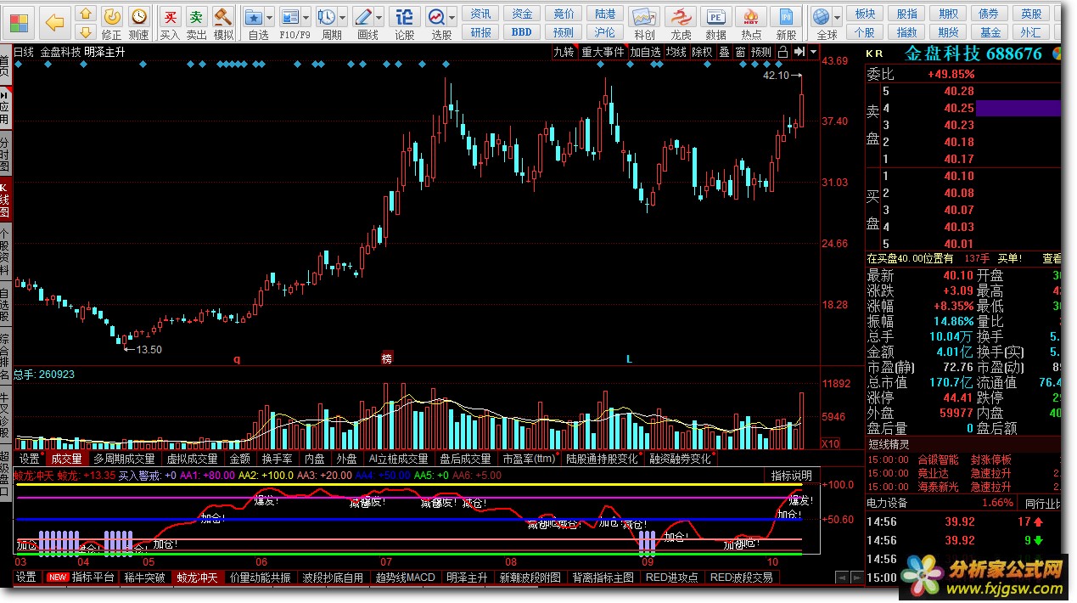This screenshot has height=603, width=1077.
Task: Toggle the 窗 window option
Action: [740, 52]
